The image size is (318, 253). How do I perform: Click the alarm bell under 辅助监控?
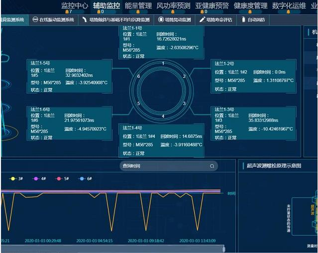point(99,12)
